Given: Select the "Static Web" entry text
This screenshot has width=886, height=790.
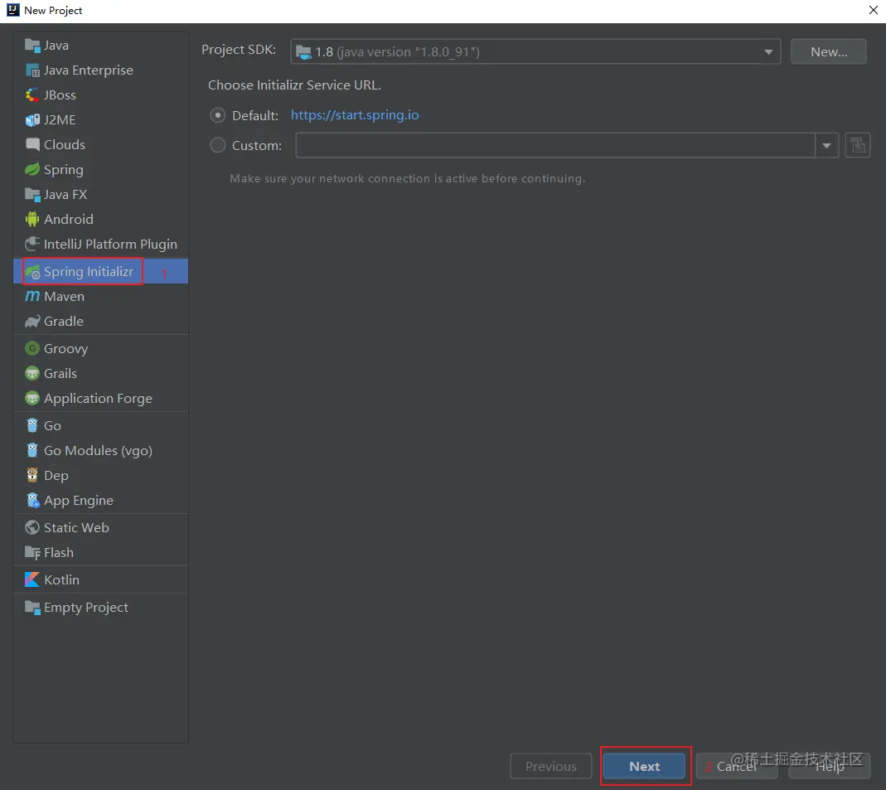Looking at the screenshot, I should tap(76, 528).
